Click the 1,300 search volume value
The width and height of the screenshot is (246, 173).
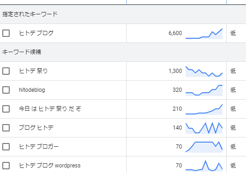(x=175, y=71)
